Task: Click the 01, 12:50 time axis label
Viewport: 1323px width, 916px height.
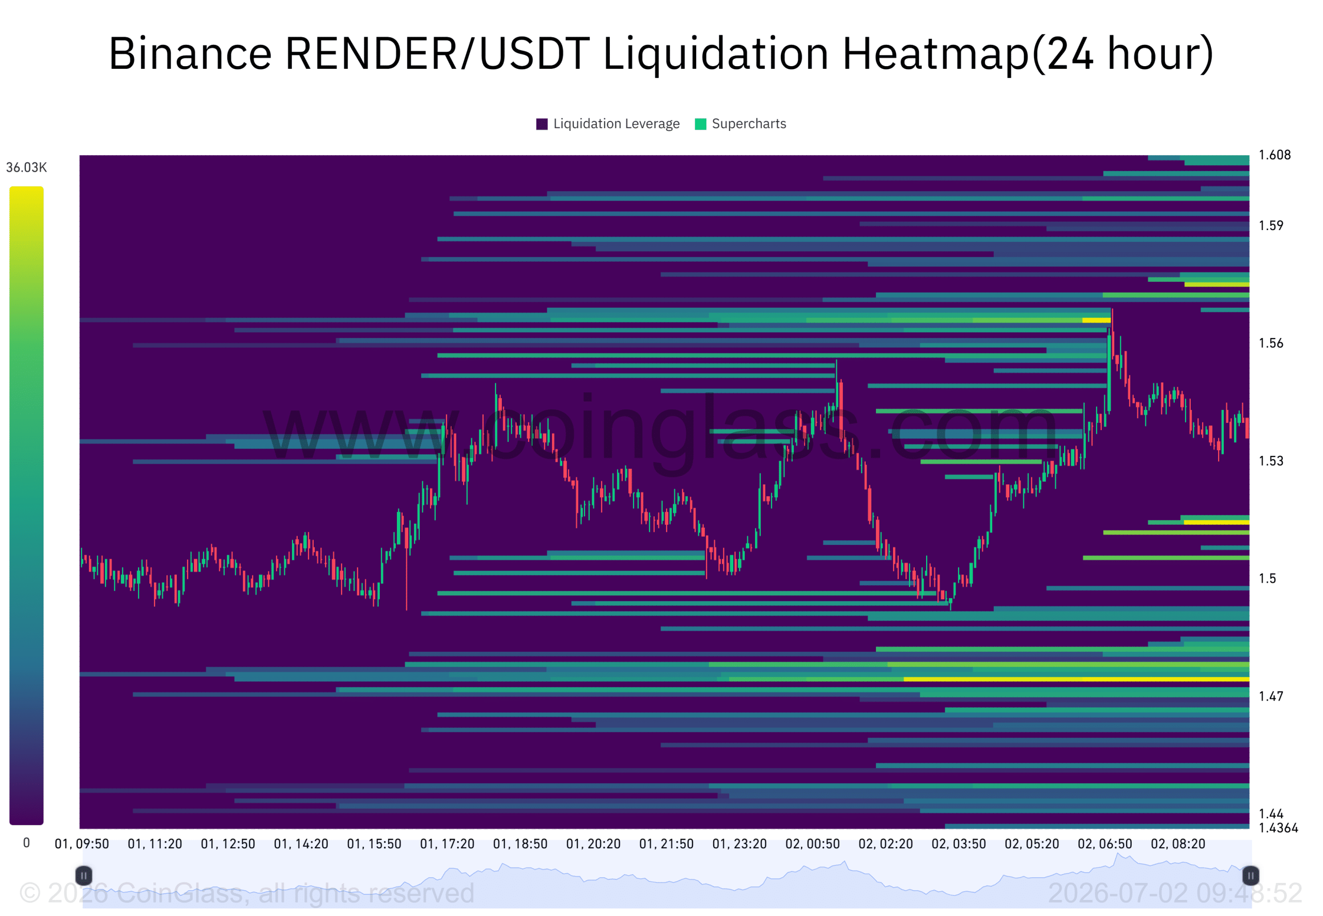Action: click(228, 844)
